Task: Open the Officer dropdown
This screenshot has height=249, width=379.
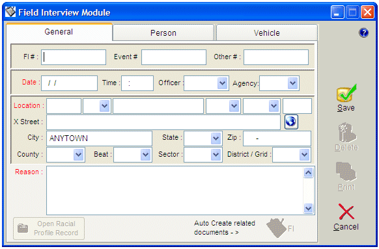Action: 222,83
